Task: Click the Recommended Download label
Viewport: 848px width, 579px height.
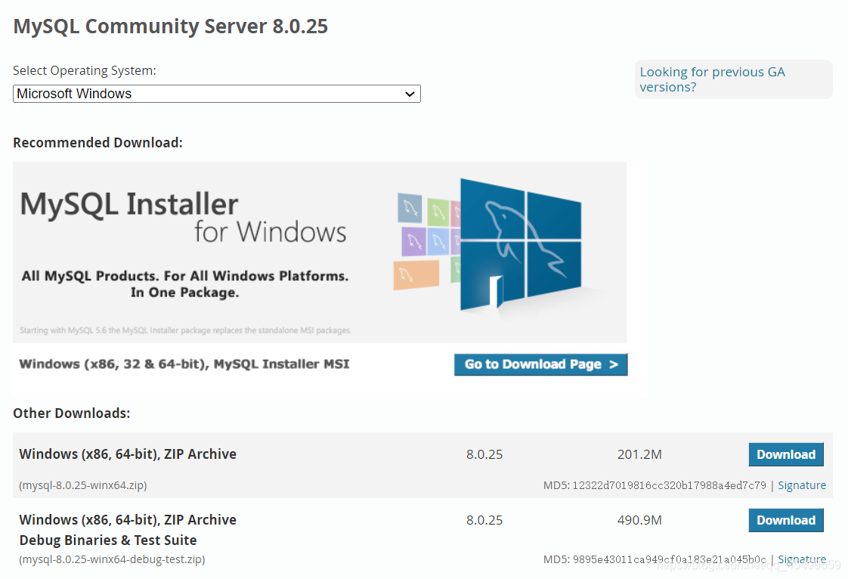Action: 98,142
